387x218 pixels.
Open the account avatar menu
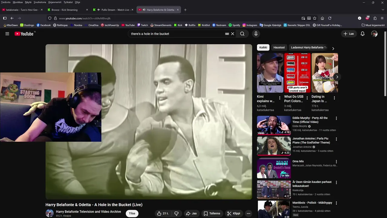374,34
